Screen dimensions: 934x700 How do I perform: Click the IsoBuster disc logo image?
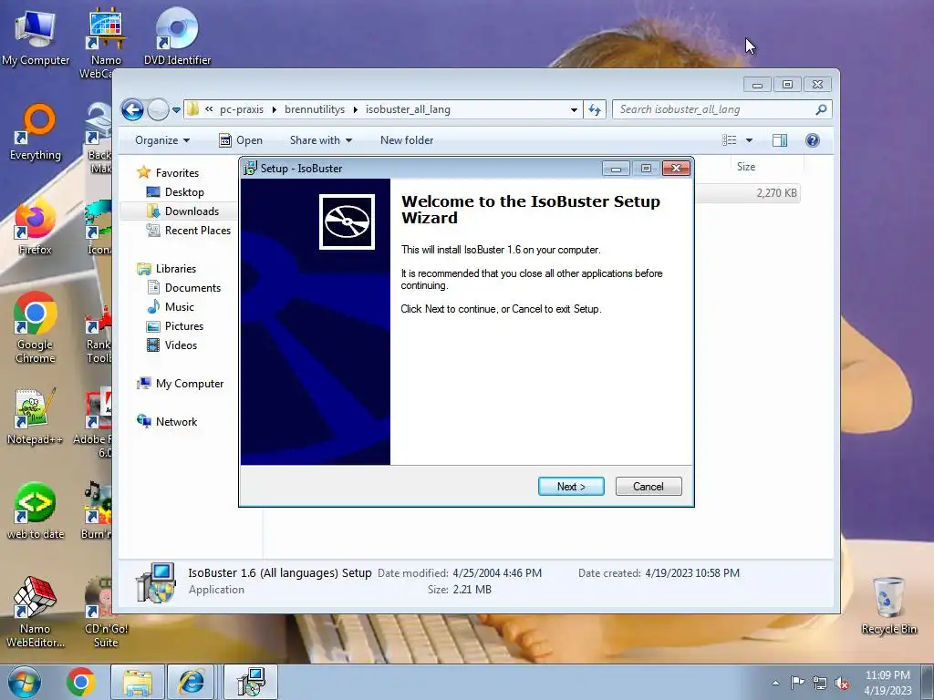pyautogui.click(x=347, y=221)
